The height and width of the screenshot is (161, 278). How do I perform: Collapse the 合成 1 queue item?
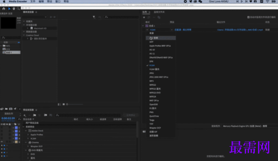[143, 26]
